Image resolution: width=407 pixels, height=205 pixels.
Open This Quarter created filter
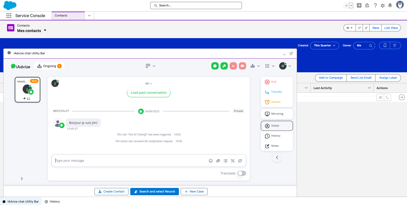[x=324, y=45]
